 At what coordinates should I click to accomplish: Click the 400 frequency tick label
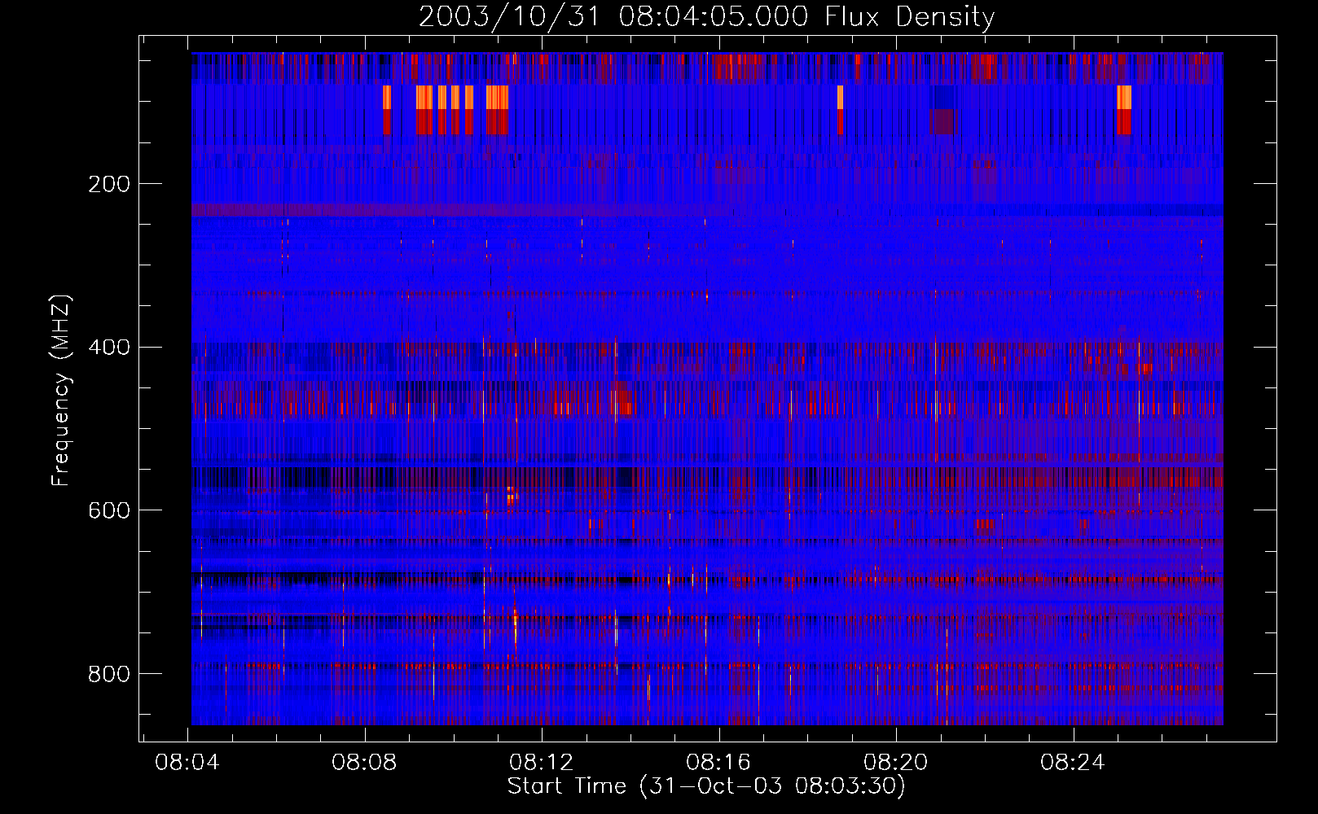109,348
